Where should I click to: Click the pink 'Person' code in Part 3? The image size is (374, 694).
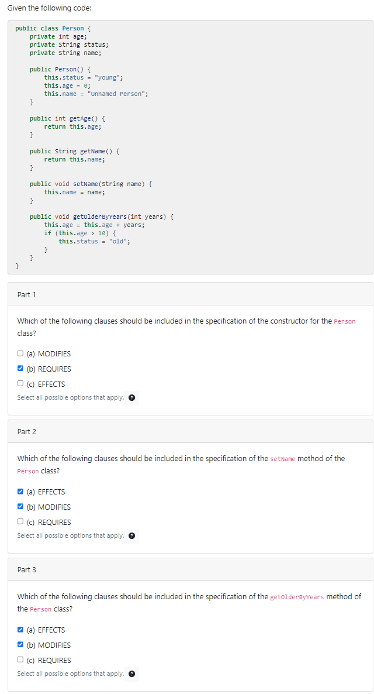pyautogui.click(x=41, y=610)
